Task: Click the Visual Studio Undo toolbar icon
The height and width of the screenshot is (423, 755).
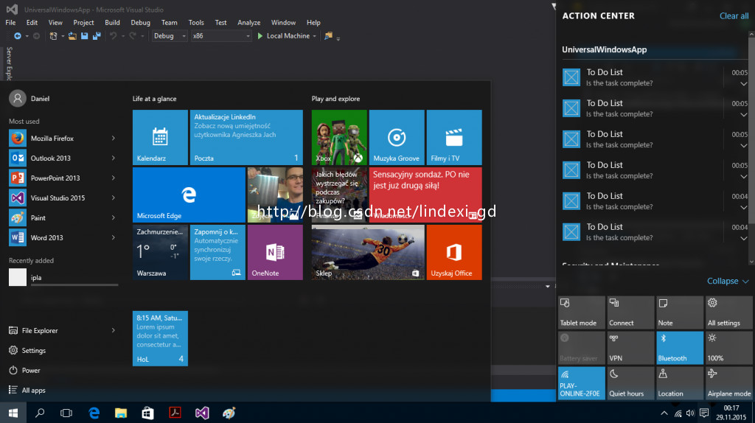Action: coord(113,36)
